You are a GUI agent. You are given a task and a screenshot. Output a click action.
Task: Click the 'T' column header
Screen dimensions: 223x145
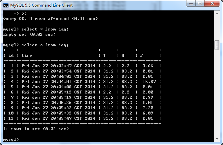point(104,55)
